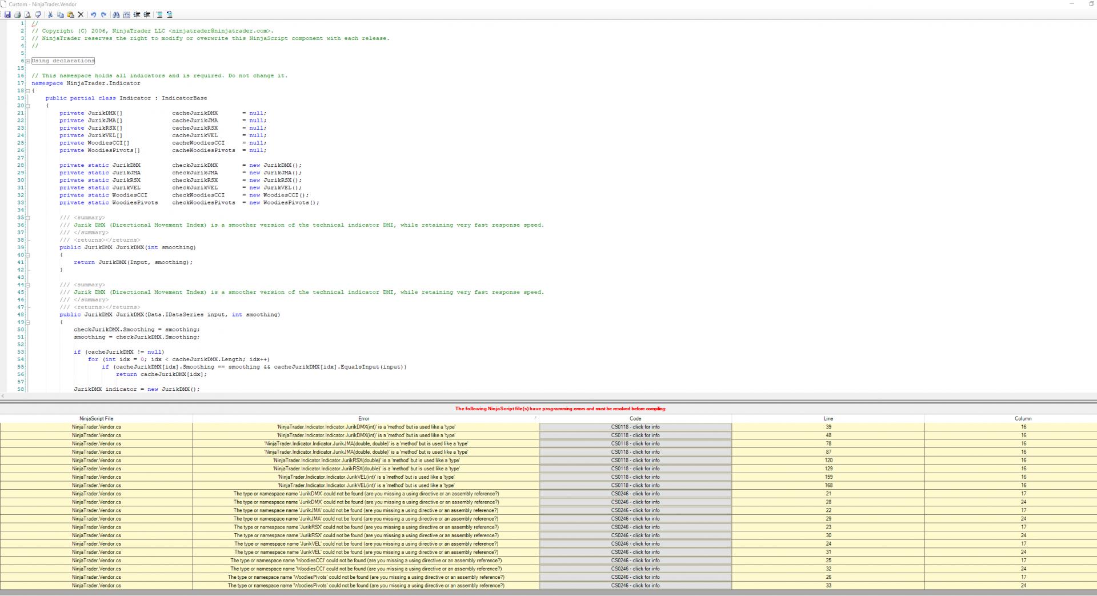Expand the collapsed Using declarations region
The height and width of the screenshot is (596, 1097).
click(x=27, y=61)
